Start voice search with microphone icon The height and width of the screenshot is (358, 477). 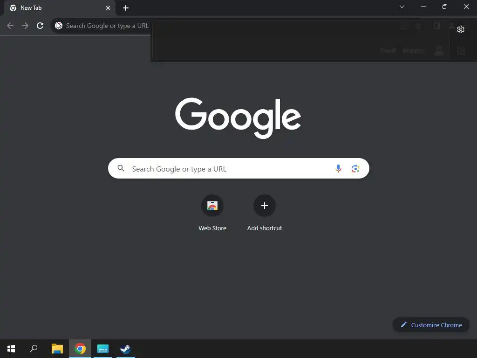338,168
